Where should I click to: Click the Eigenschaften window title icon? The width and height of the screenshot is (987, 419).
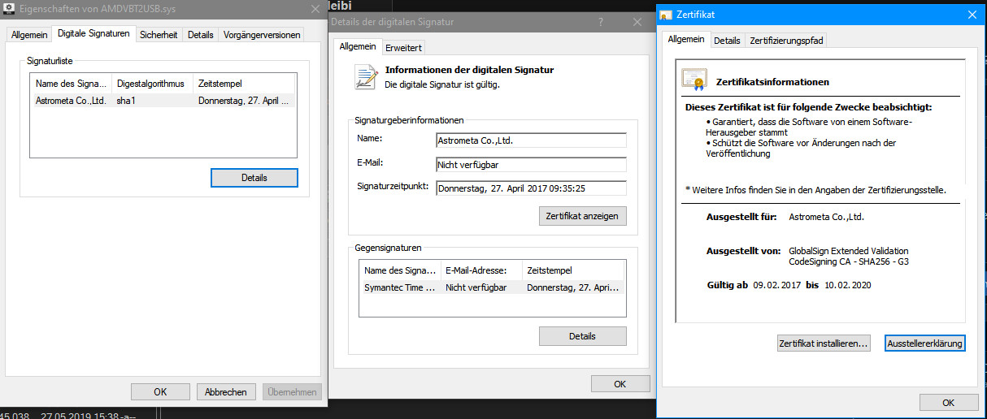8,8
